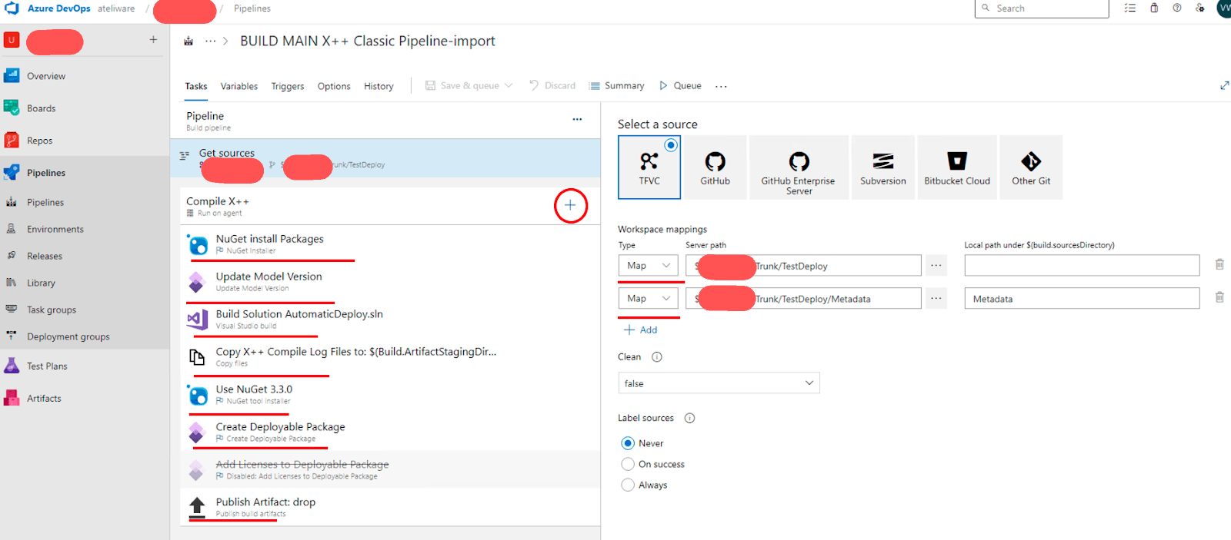
Task: Show info tooltip for Label sources
Action: [x=690, y=419]
